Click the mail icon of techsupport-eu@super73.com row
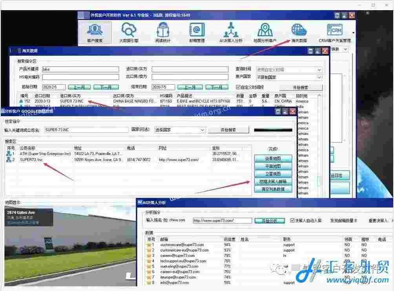Screen dimensions: 394x291 149,261
